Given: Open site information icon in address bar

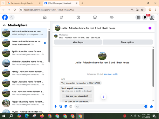Looking at the screenshot, I should (21, 10).
